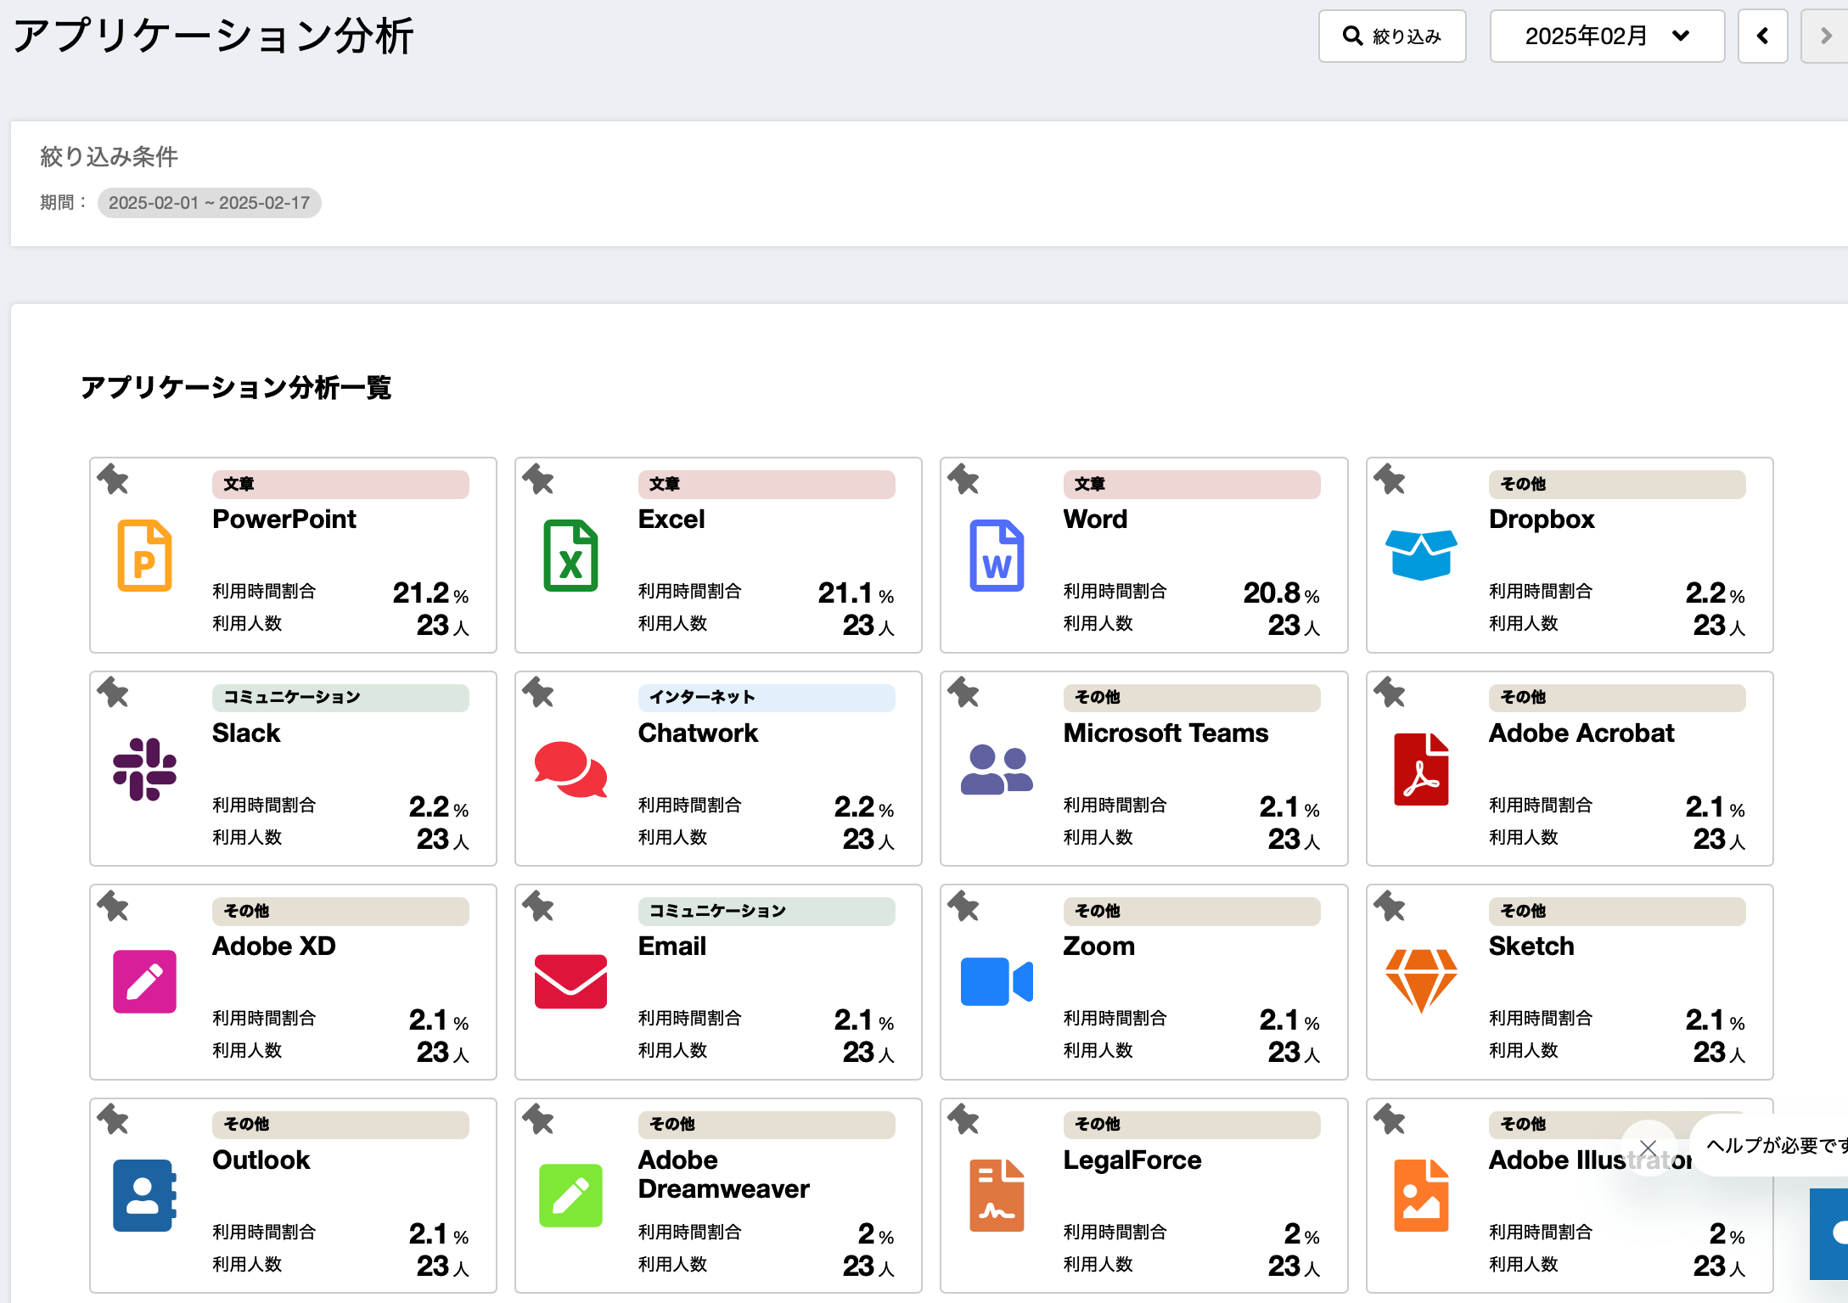Click Word's 20.8 % usage value
The height and width of the screenshot is (1303, 1848).
1282,593
